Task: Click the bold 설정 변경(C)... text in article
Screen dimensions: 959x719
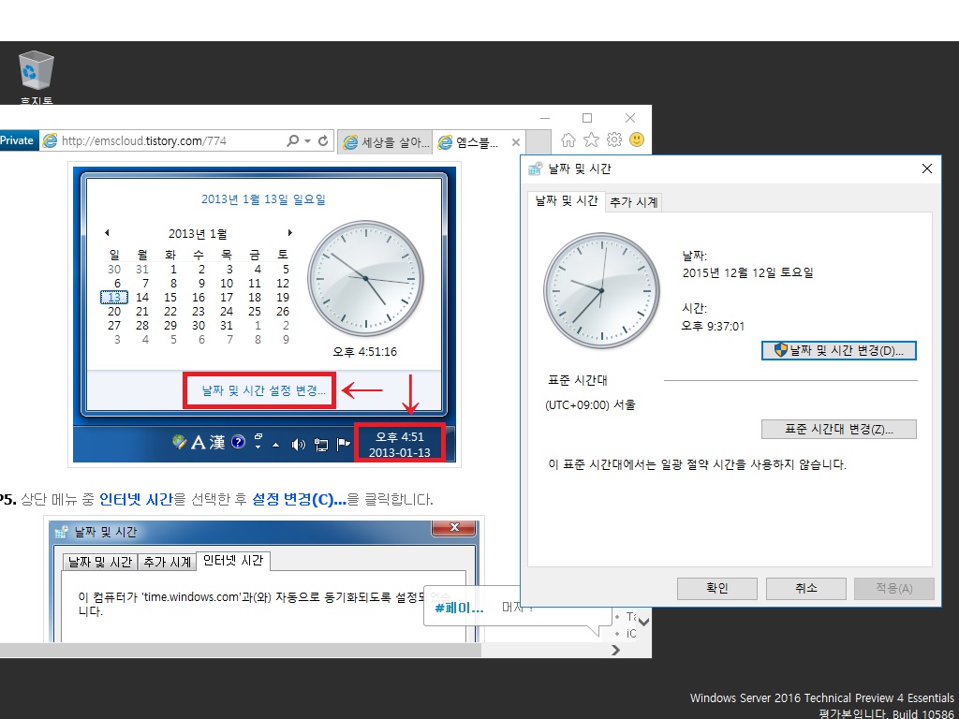Action: [x=300, y=500]
